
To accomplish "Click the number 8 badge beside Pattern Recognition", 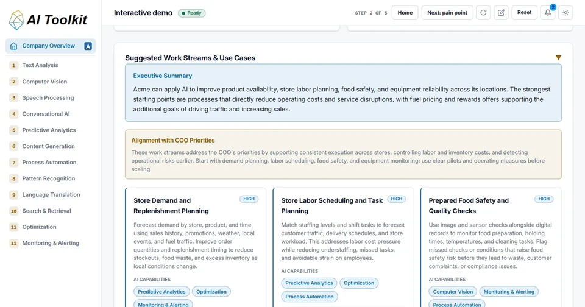I will point(14,178).
